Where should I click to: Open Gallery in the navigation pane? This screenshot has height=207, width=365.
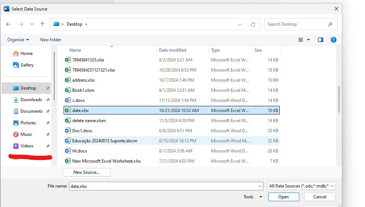[x=23, y=65]
